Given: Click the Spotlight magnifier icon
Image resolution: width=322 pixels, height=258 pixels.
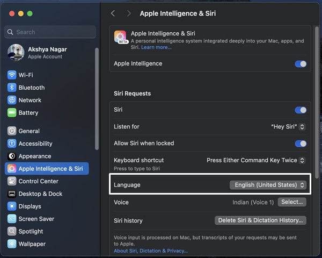Looking at the screenshot, I should pos(12,231).
